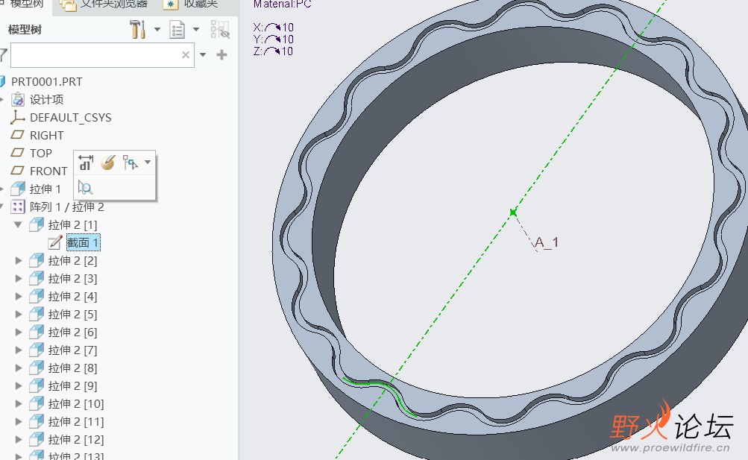Screen dimensions: 748x460
Task: Select 阵列 1 / 拉伸 2 pattern node
Action: (x=67, y=207)
